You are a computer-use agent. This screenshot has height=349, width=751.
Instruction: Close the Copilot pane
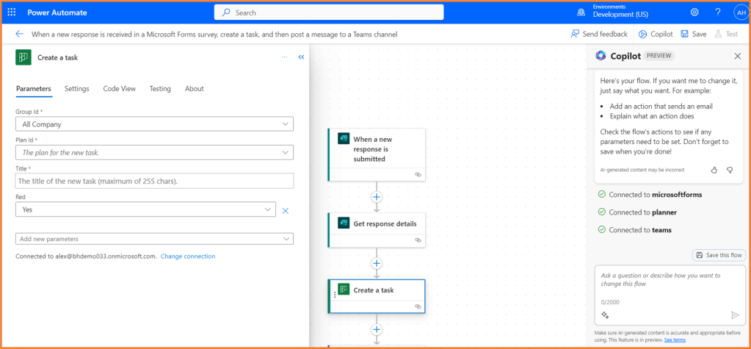point(737,56)
